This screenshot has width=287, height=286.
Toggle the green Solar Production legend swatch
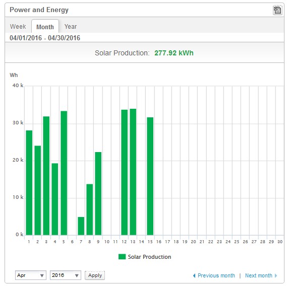pyautogui.click(x=122, y=257)
